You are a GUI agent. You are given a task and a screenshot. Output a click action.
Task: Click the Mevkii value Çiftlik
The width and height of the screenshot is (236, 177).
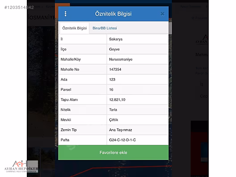point(114,120)
